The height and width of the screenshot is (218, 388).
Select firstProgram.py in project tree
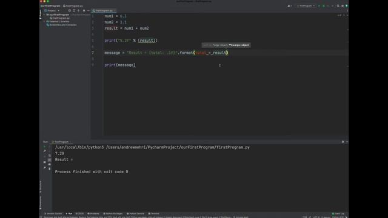59,18
